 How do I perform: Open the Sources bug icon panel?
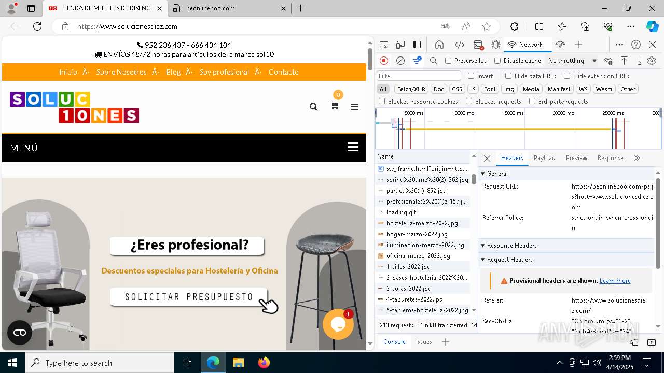click(x=495, y=45)
